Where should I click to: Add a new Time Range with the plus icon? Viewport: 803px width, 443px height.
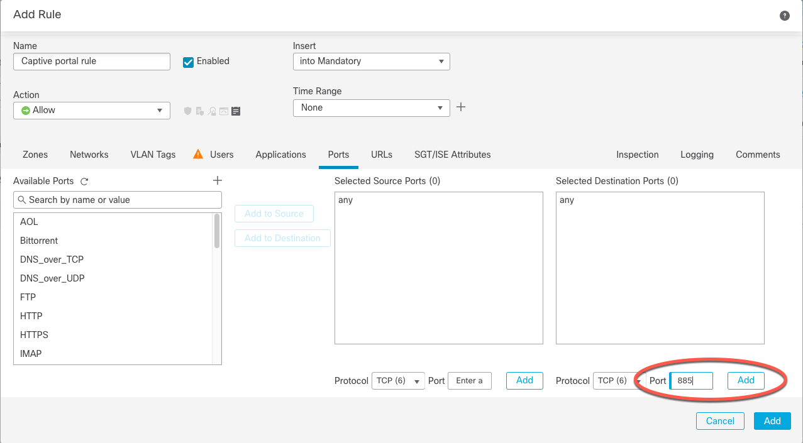click(x=461, y=107)
